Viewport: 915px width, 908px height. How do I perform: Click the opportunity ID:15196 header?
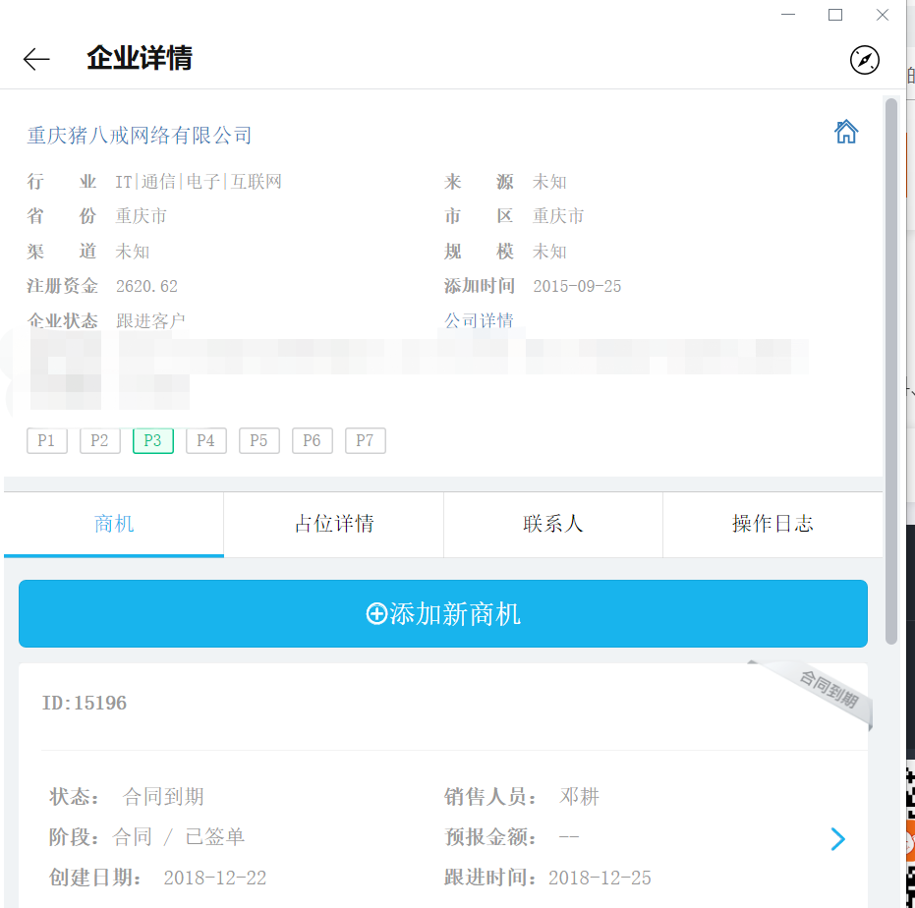[85, 704]
